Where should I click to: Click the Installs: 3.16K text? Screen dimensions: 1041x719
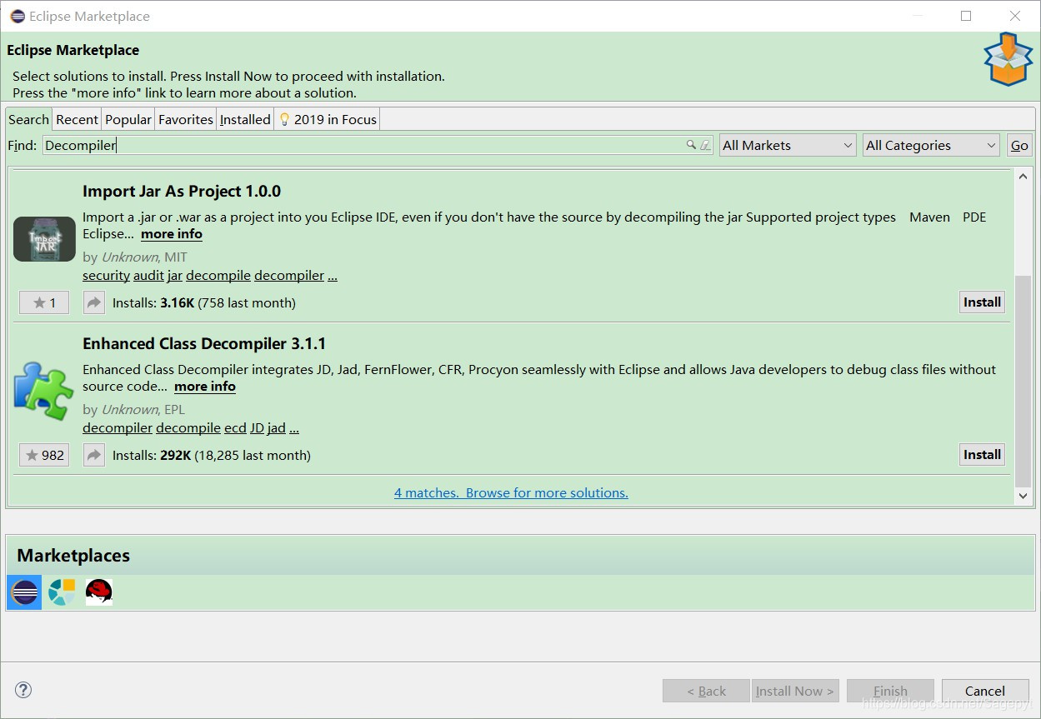click(153, 302)
